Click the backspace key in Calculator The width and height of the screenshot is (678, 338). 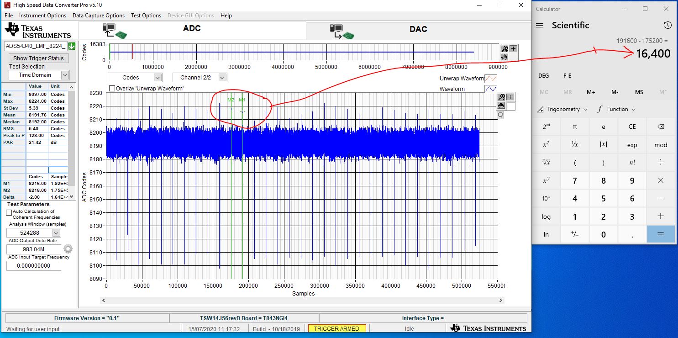pyautogui.click(x=661, y=127)
